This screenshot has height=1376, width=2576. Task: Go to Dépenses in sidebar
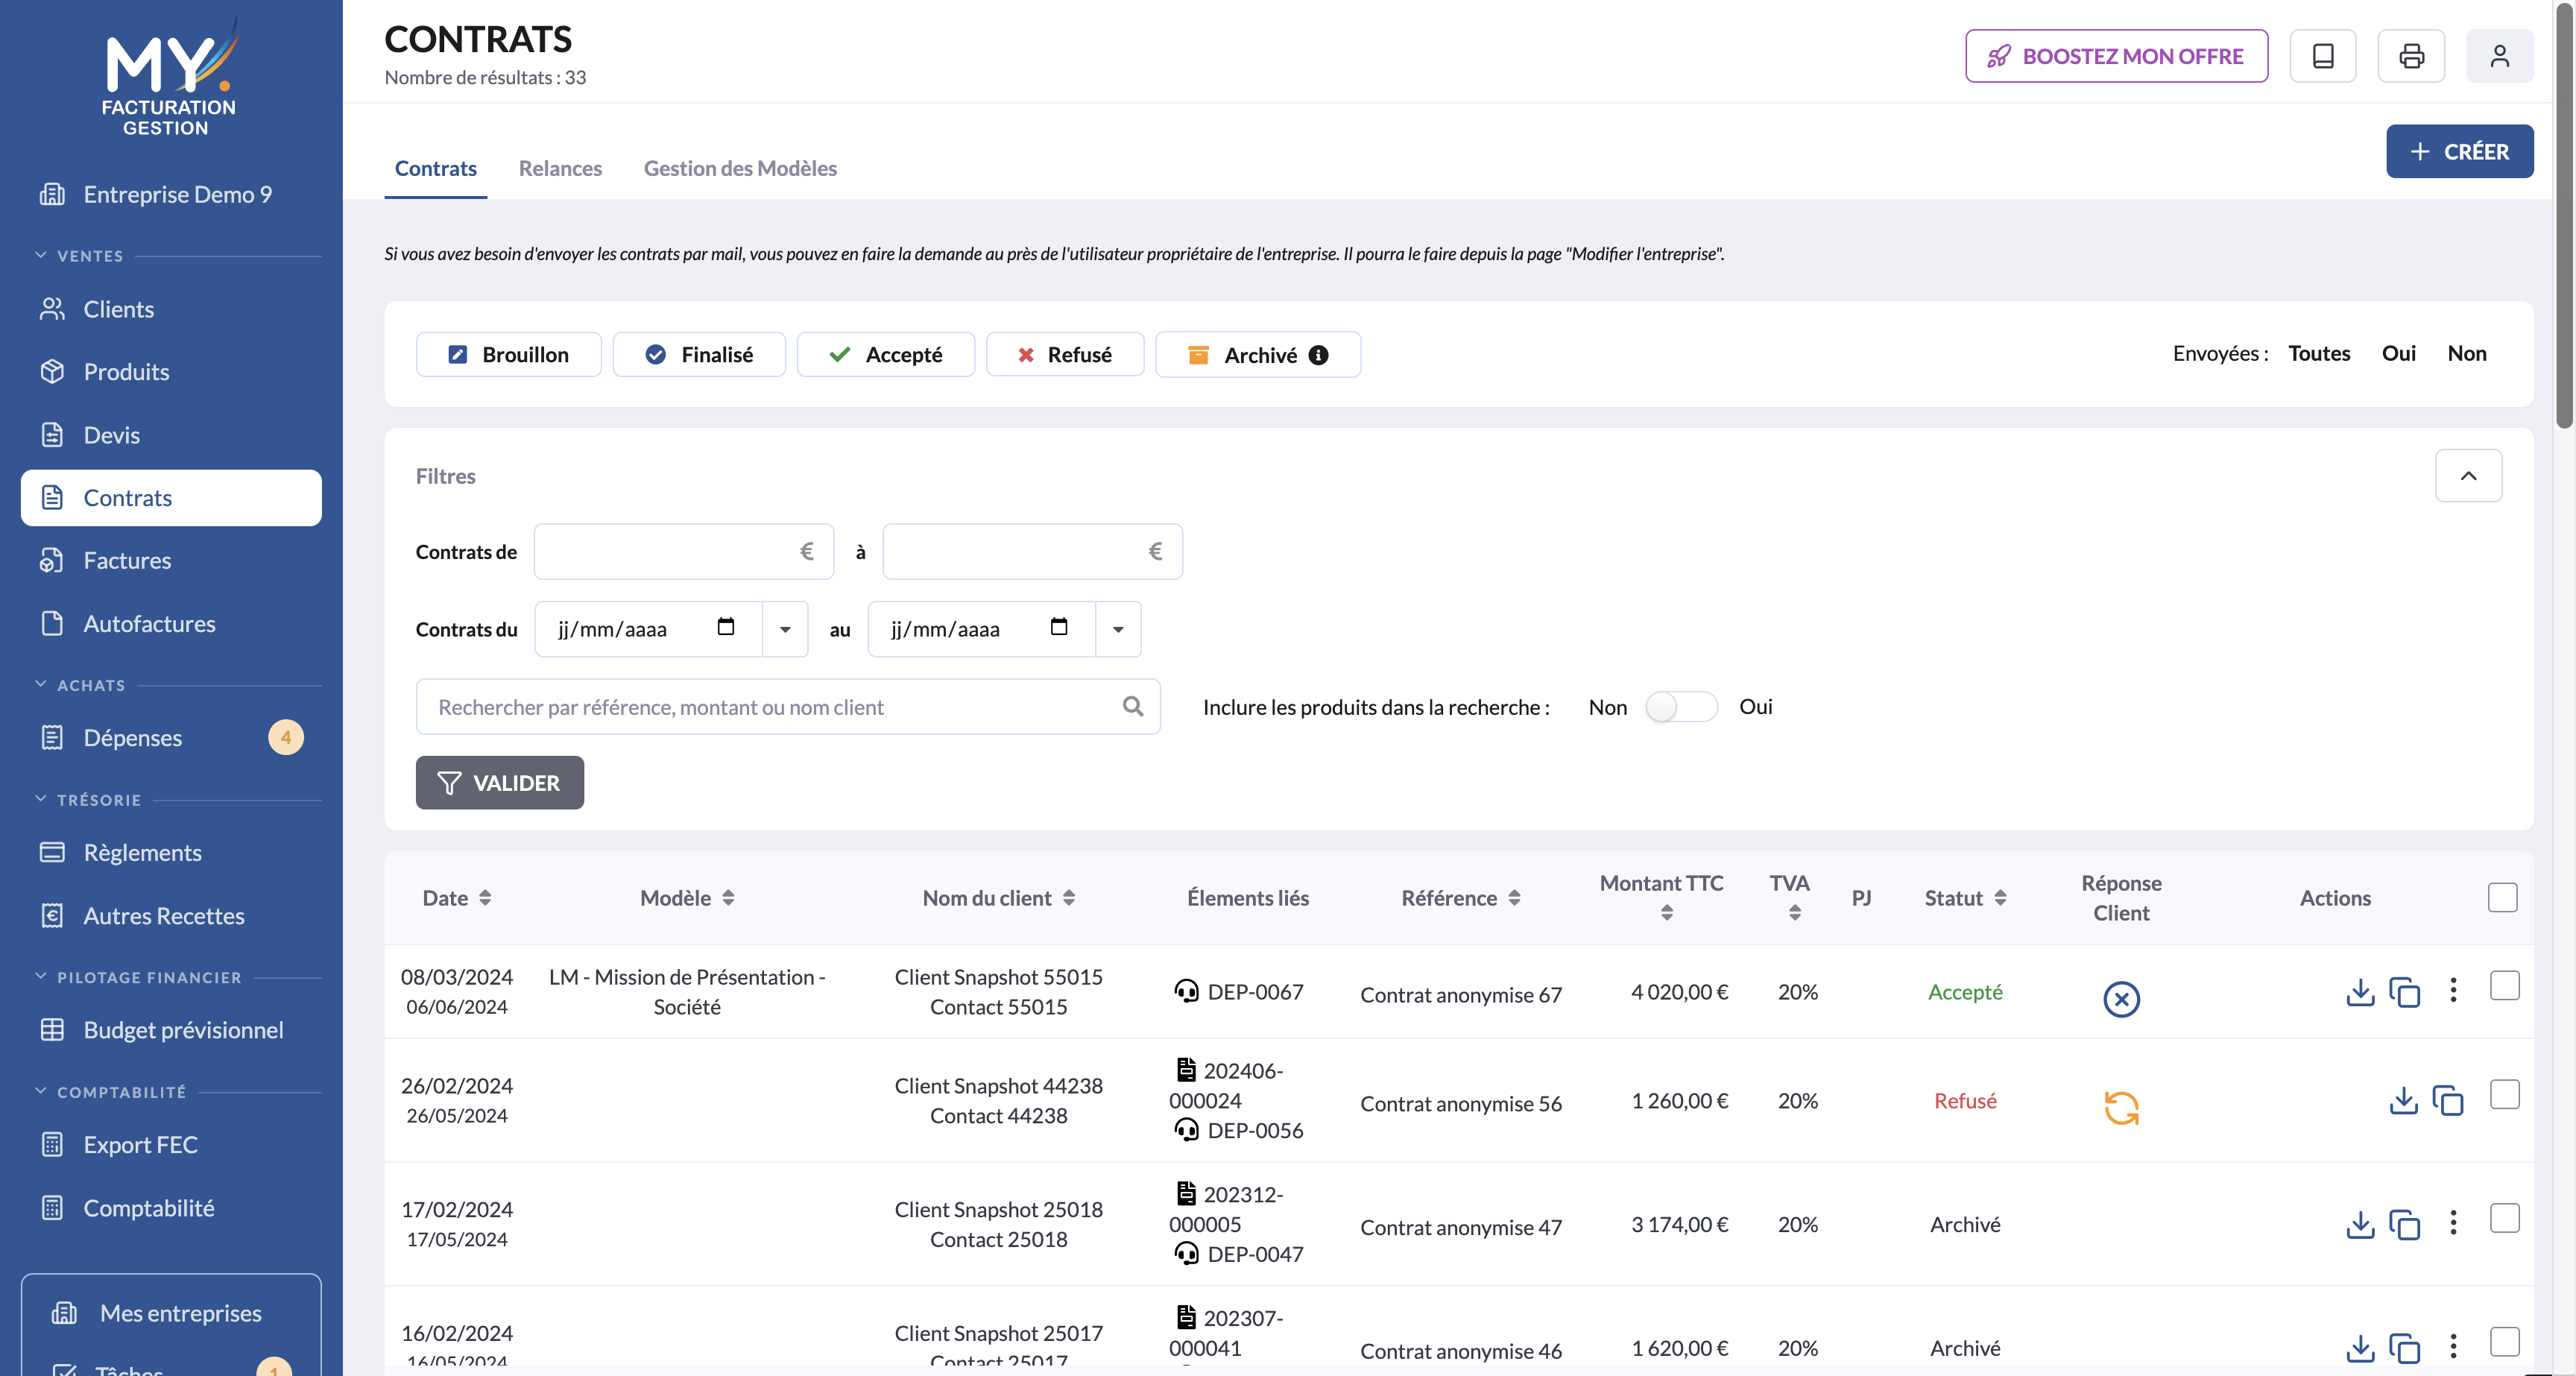(171, 737)
